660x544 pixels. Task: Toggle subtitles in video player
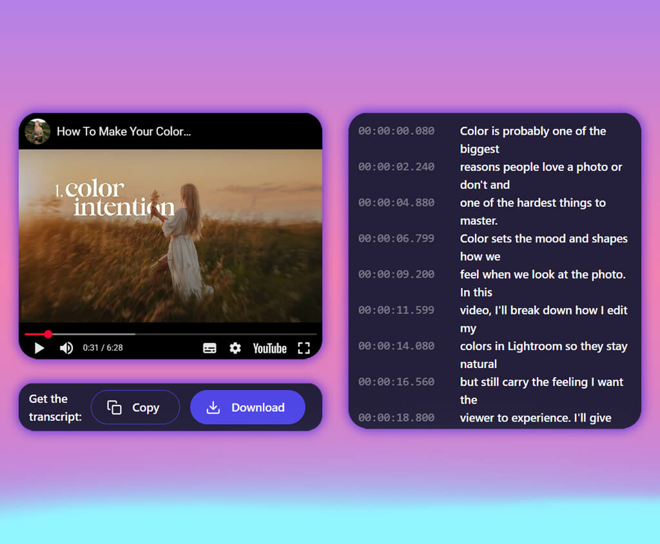pyautogui.click(x=209, y=348)
